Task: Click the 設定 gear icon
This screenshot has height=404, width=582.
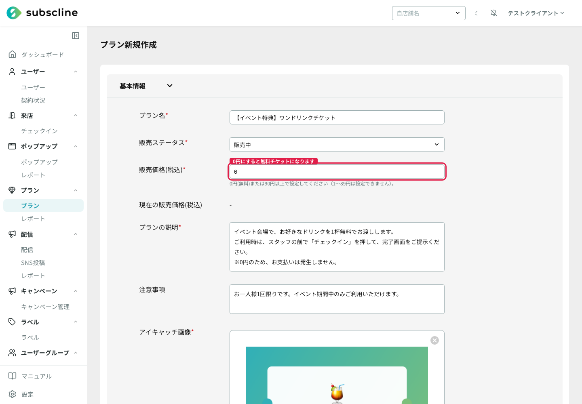Action: (13, 394)
